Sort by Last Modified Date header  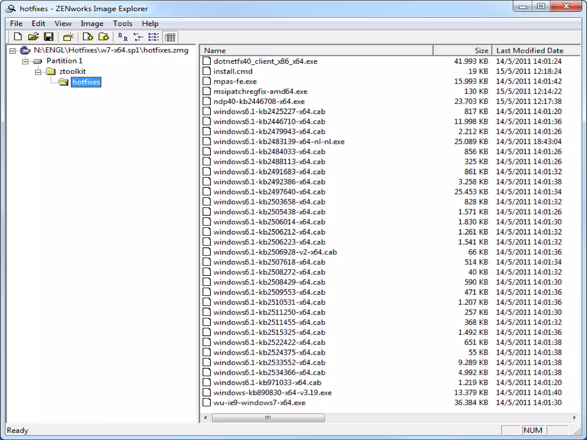coord(535,50)
